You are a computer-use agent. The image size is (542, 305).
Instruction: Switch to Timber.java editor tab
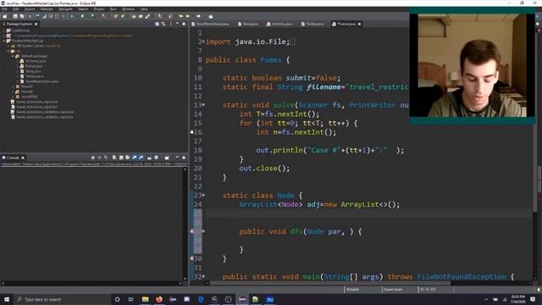tap(312, 24)
